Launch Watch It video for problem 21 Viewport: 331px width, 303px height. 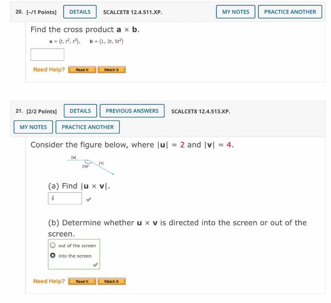click(112, 281)
